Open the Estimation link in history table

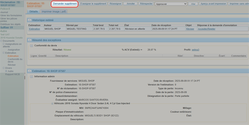click(35, 29)
